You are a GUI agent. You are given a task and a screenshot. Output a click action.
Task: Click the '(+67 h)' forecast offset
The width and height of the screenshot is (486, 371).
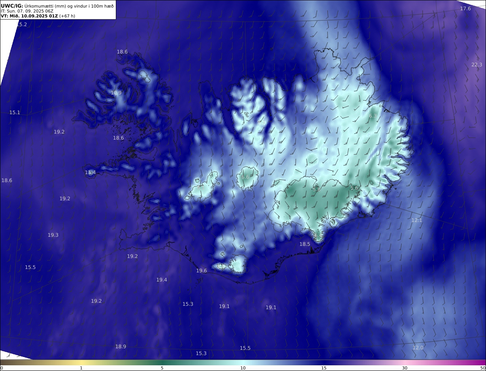tap(67, 16)
